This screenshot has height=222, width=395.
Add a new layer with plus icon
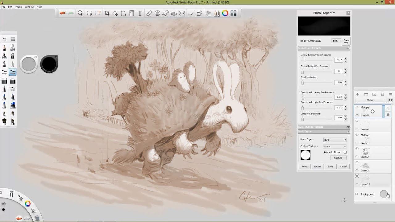pos(357,94)
